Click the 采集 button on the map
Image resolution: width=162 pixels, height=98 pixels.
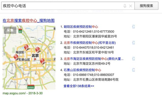[10, 30]
